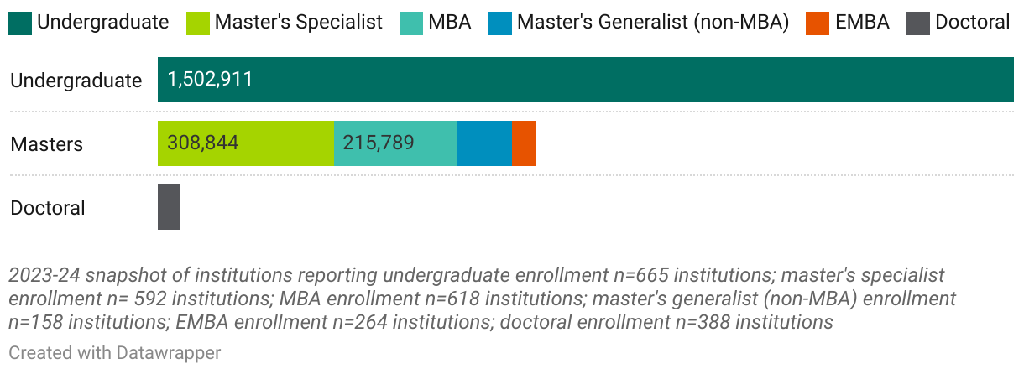Click the Master's Generalist (non-MBA) legend swatch
This screenshot has height=374, width=1024.
[x=500, y=23]
